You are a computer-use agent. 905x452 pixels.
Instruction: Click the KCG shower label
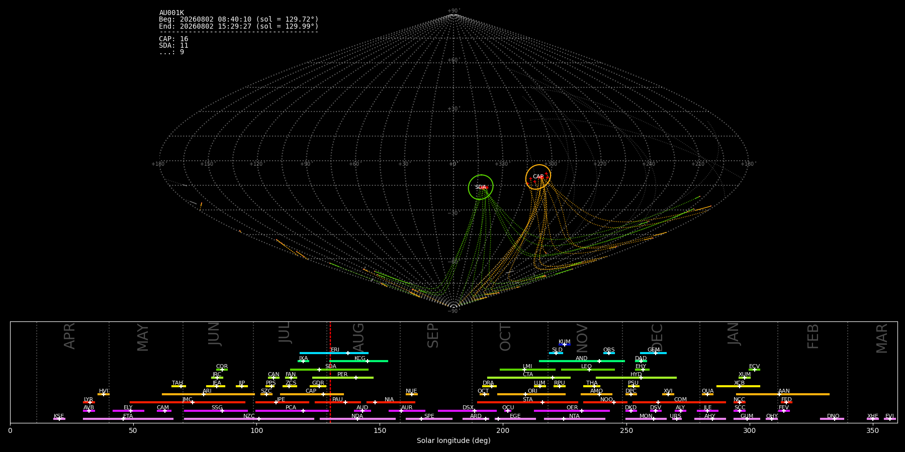coord(360,359)
